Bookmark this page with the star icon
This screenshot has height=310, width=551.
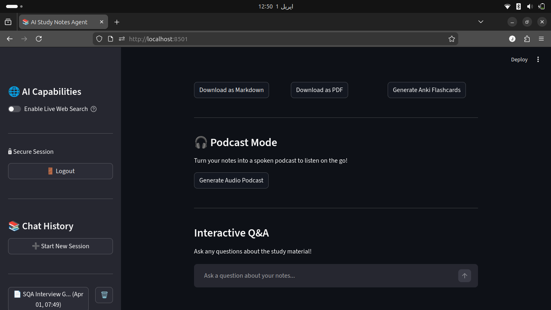click(452, 39)
